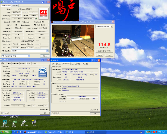Switch to CPU tab in the CPU-Z Mainboard window

pyautogui.click(x=53, y=64)
